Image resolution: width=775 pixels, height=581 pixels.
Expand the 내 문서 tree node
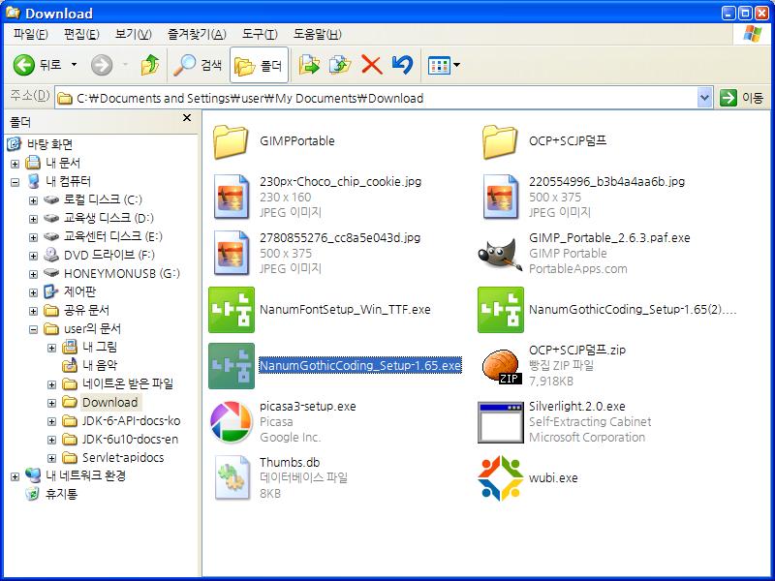(x=15, y=163)
